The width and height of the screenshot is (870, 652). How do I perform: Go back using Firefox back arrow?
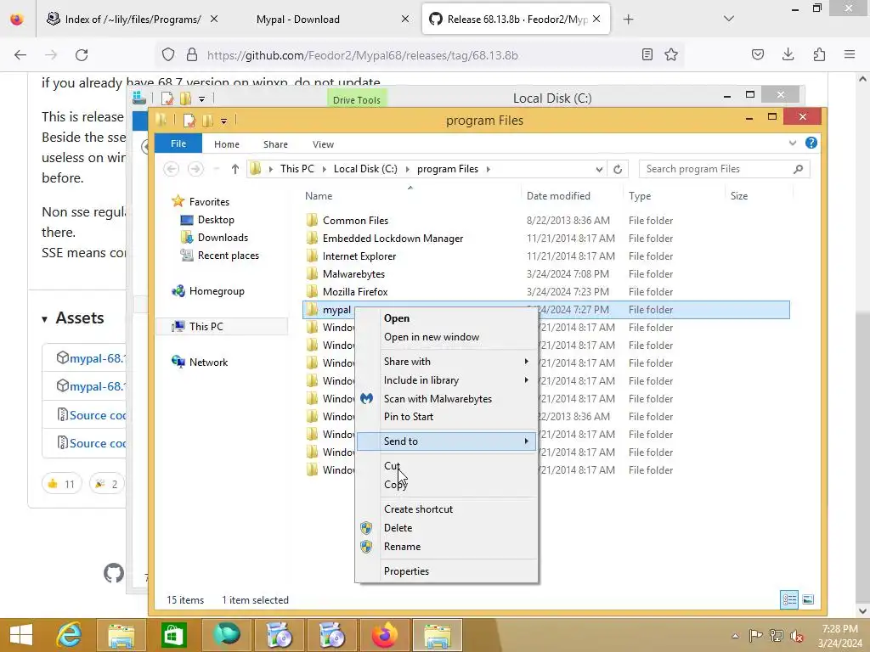20,55
